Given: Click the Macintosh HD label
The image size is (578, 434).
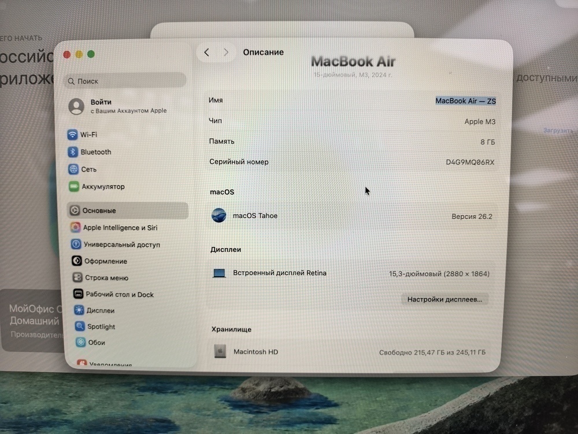Looking at the screenshot, I should pyautogui.click(x=256, y=352).
